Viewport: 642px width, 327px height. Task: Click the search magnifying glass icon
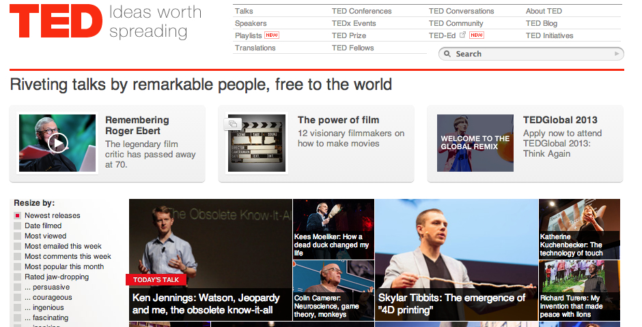(x=447, y=54)
